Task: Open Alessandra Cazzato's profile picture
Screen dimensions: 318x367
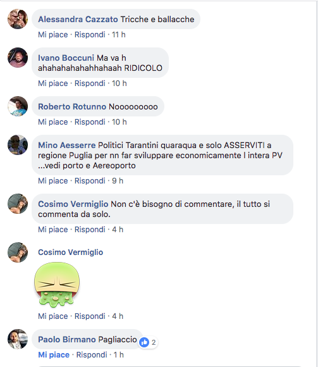Action: click(18, 19)
